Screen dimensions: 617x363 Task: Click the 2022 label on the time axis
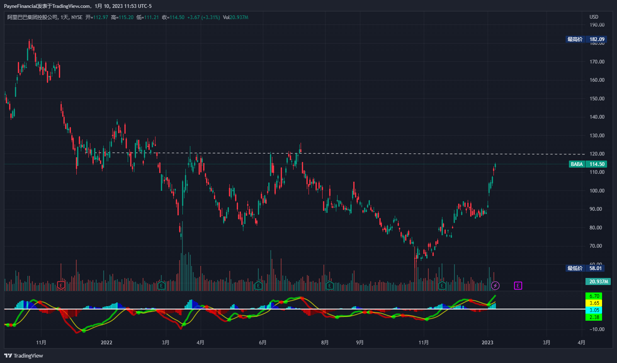coord(107,343)
